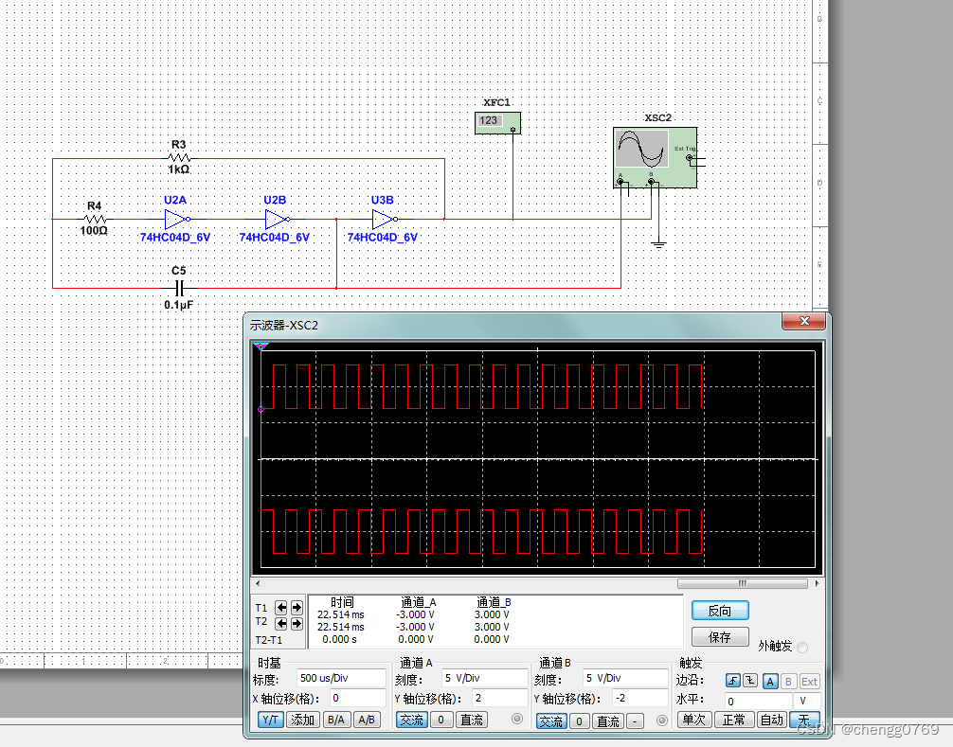Click the 保存 save button

coord(720,636)
